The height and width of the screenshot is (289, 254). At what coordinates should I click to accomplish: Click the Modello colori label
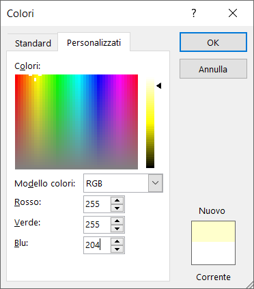point(45,183)
